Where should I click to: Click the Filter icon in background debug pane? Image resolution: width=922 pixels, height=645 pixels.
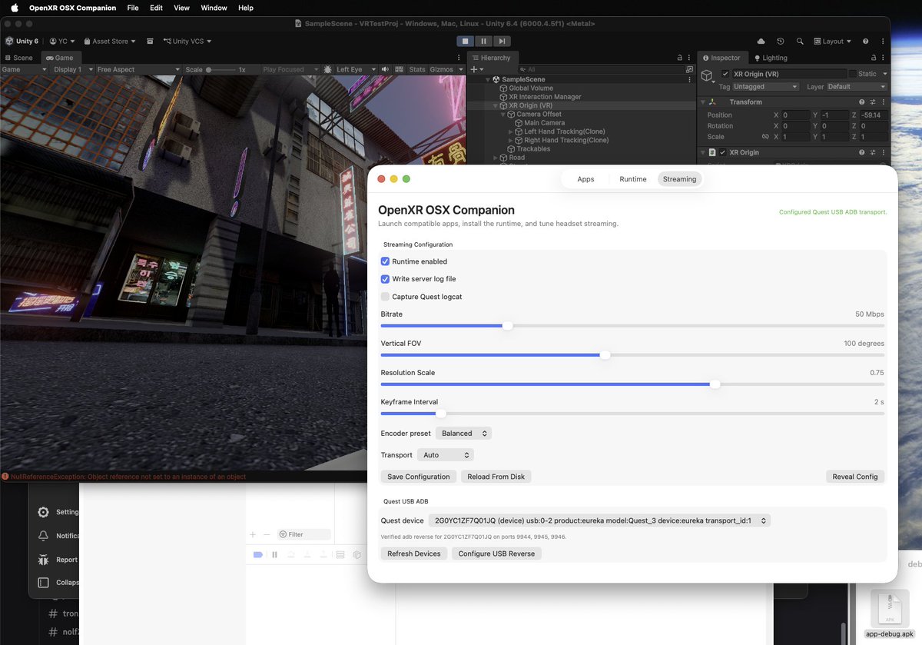(x=283, y=534)
